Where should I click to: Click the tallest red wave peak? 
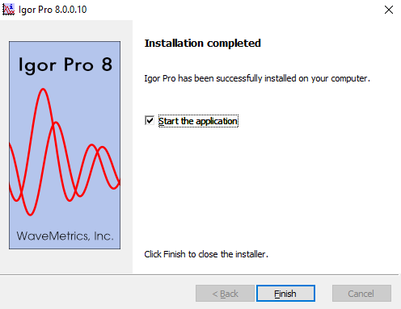pyautogui.click(x=43, y=90)
